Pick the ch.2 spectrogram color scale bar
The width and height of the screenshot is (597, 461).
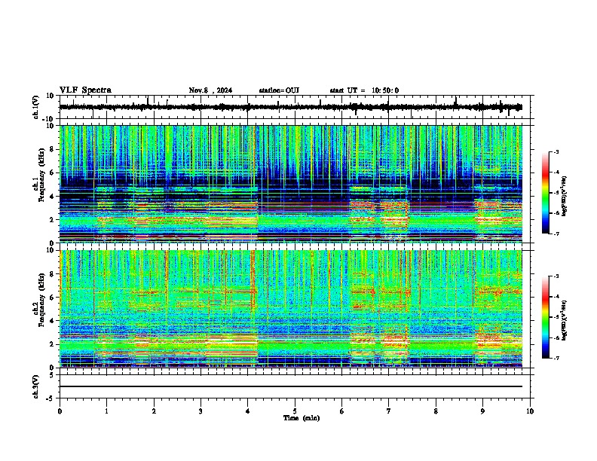pos(546,317)
